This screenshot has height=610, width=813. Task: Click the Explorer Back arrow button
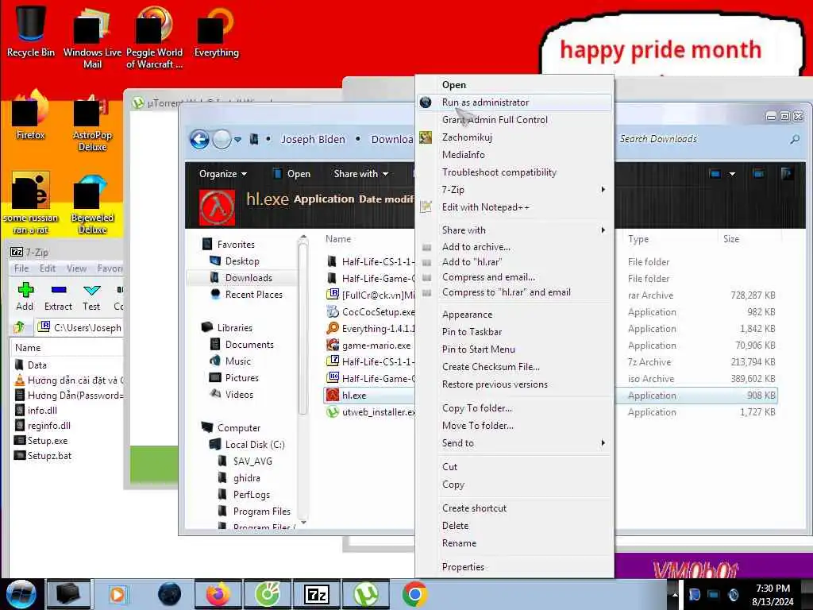point(199,139)
